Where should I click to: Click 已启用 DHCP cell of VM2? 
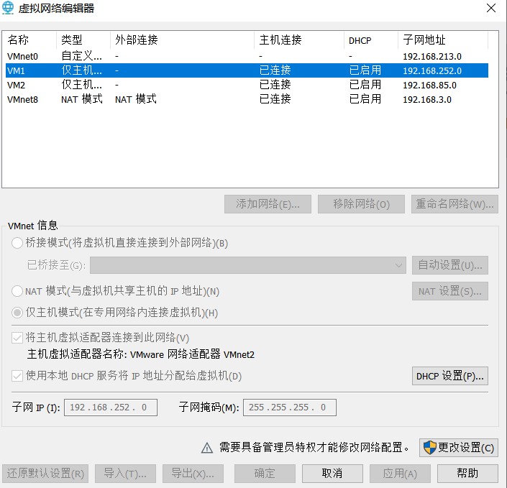point(365,85)
